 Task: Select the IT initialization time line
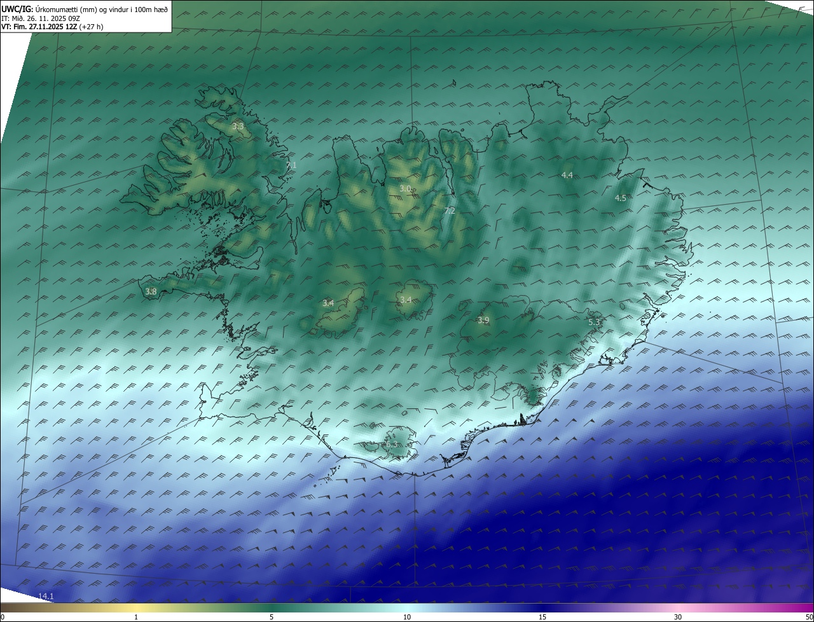click(40, 18)
